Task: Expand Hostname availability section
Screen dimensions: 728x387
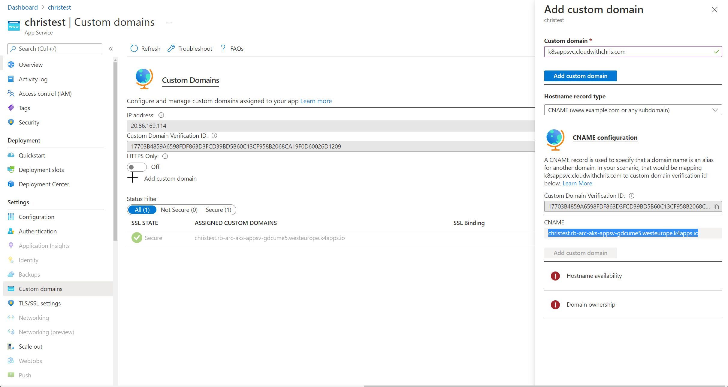Action: [633, 276]
